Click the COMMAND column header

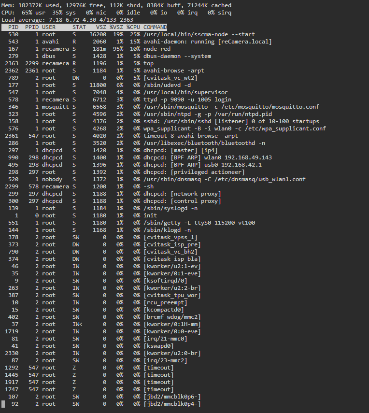pos(155,27)
